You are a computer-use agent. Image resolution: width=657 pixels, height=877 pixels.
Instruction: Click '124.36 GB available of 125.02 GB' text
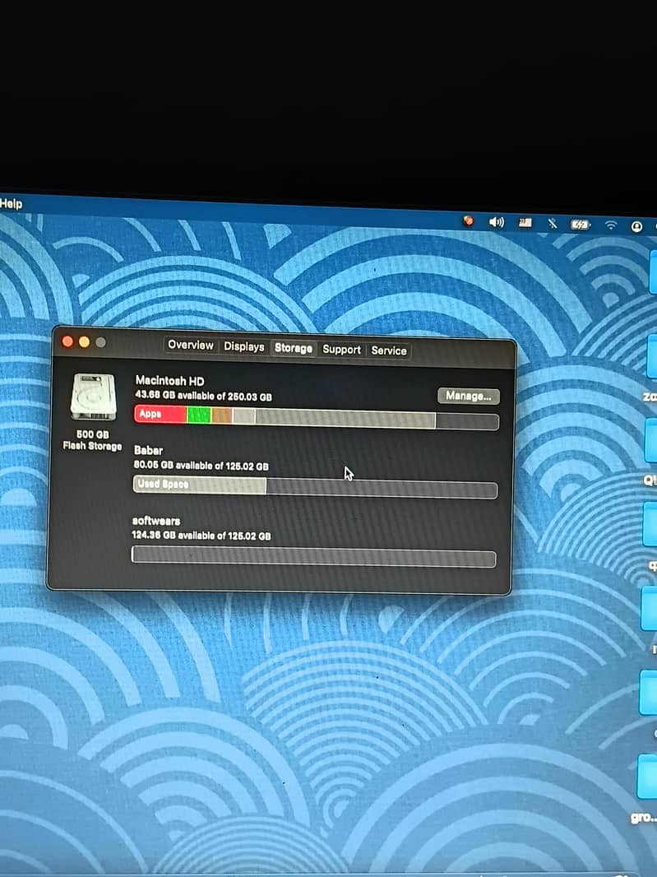[201, 536]
